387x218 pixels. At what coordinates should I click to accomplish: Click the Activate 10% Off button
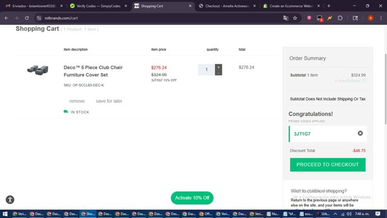click(192, 198)
